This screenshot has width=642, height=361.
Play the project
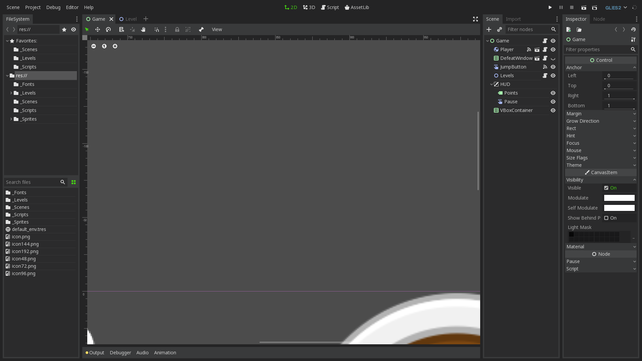tap(550, 7)
